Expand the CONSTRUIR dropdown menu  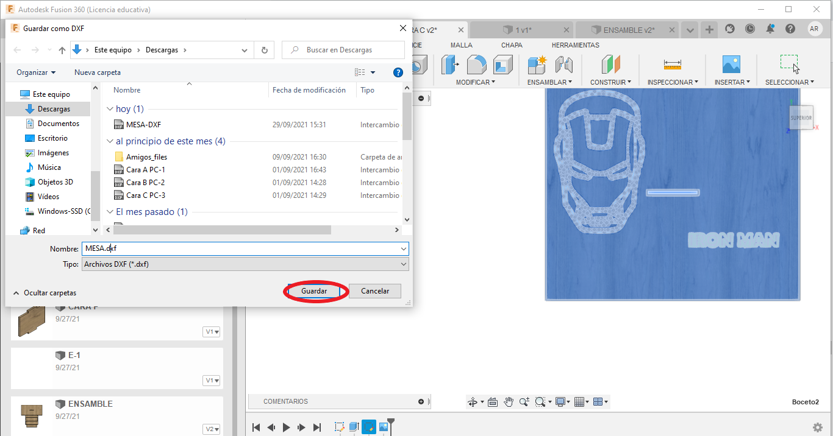pos(610,82)
